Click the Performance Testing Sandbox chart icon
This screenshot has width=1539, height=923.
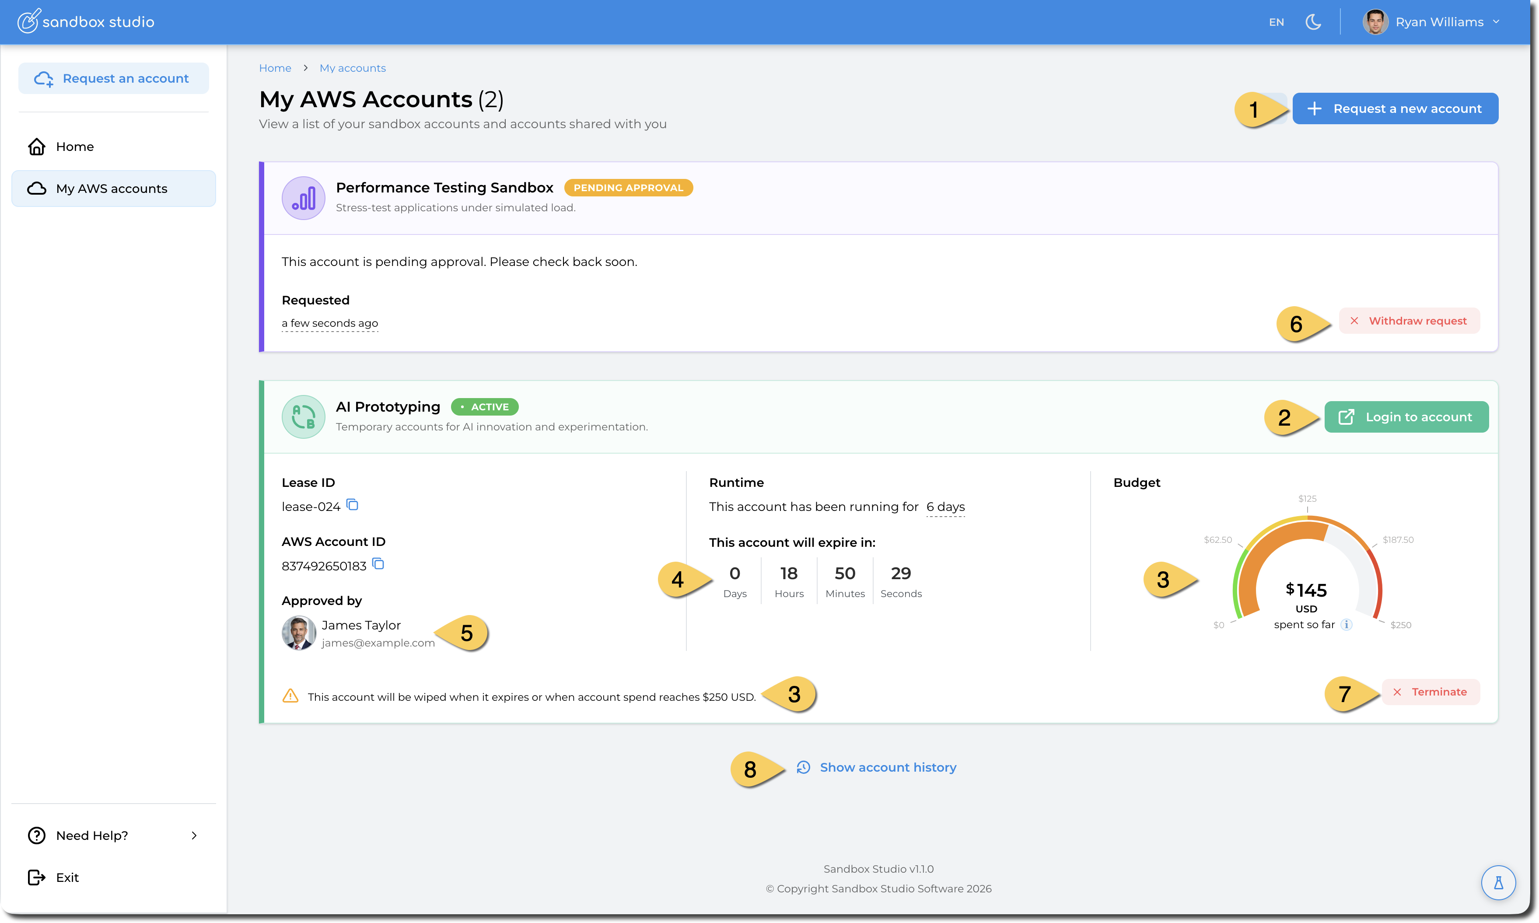304,198
